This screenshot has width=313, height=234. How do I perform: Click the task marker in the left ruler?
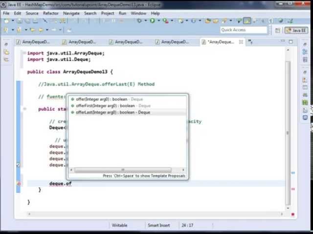pos(18,165)
